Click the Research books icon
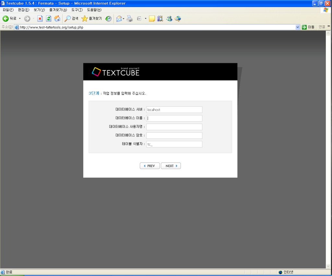Image resolution: width=332 pixels, height=276 pixels. pyautogui.click(x=160, y=18)
